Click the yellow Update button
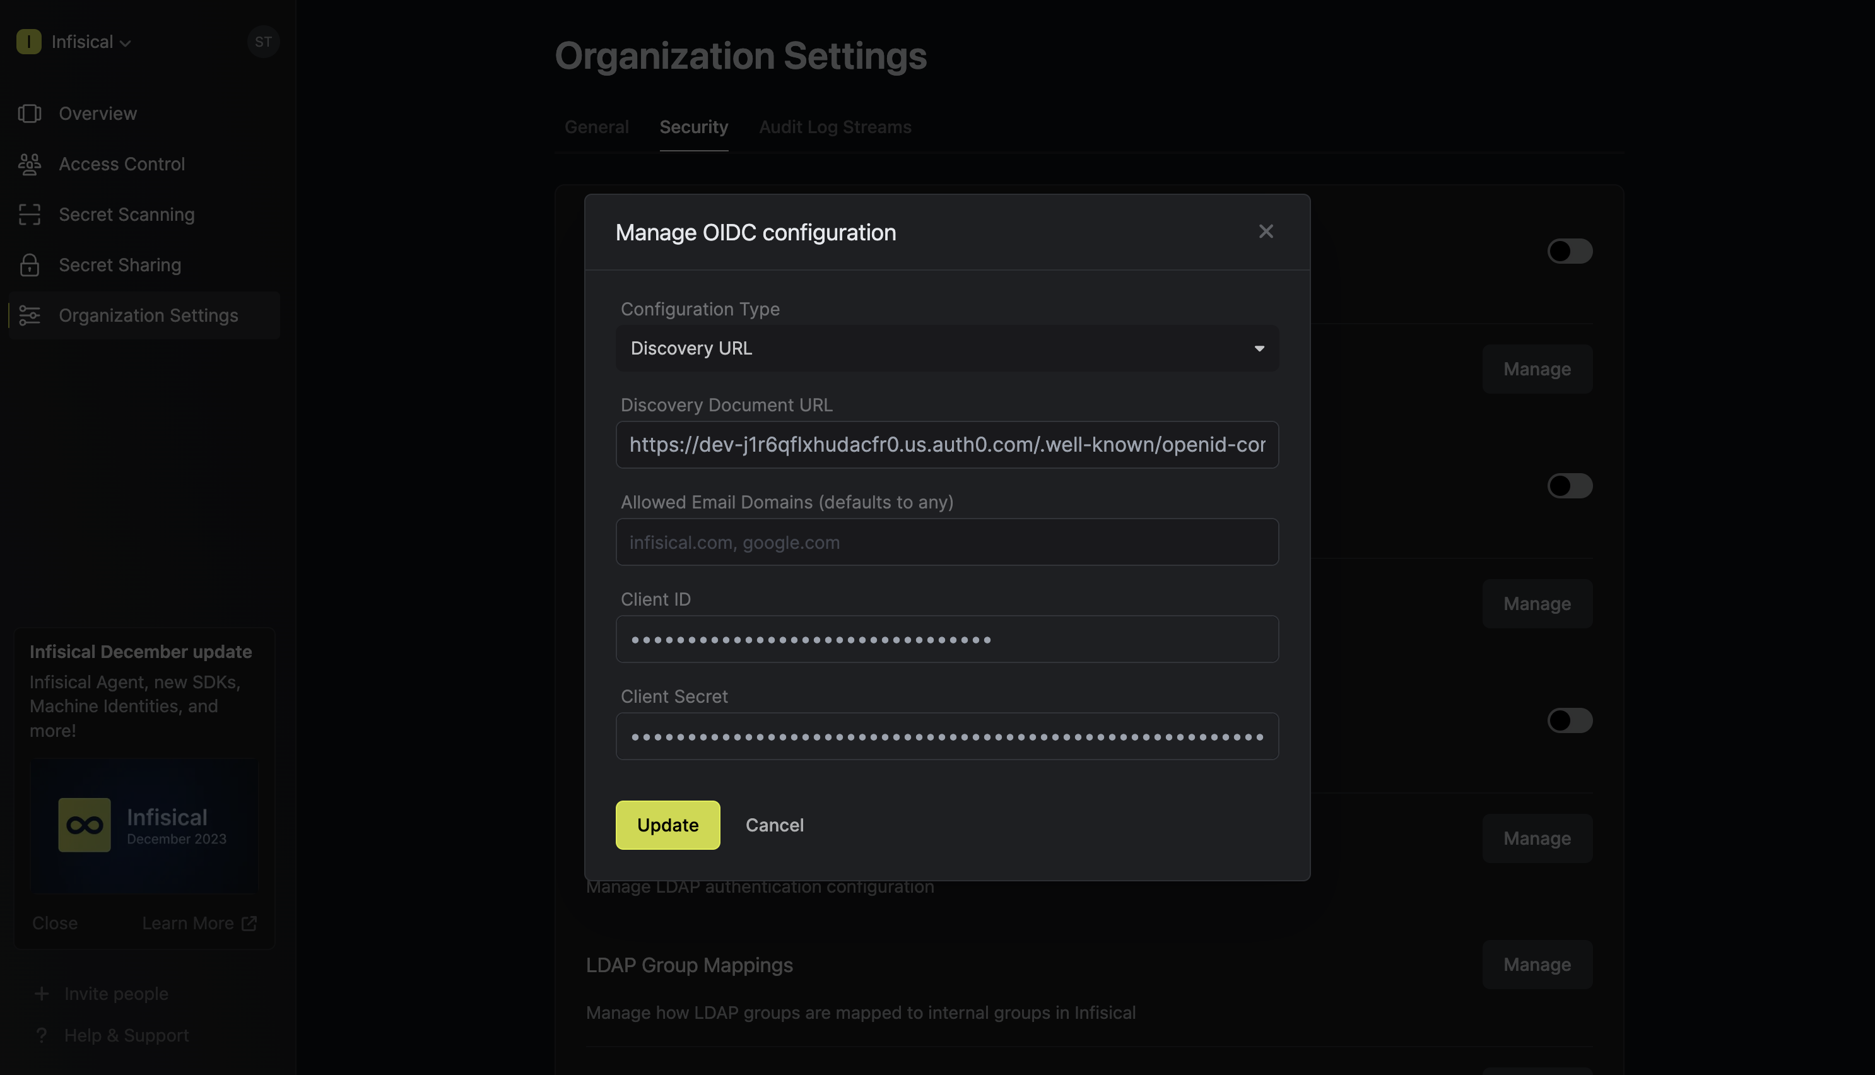Image resolution: width=1875 pixels, height=1075 pixels. [x=667, y=825]
